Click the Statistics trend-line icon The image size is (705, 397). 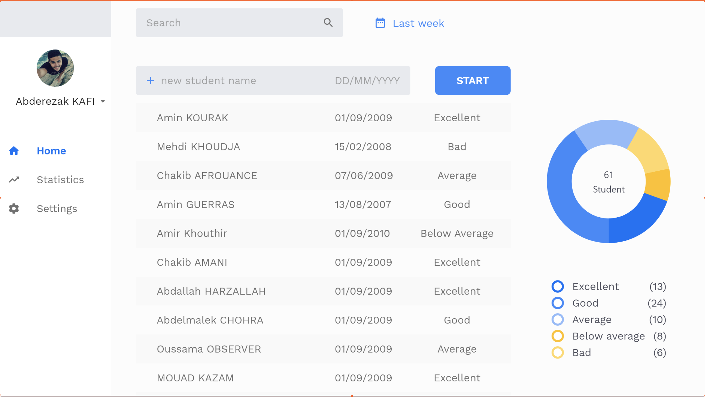click(14, 179)
